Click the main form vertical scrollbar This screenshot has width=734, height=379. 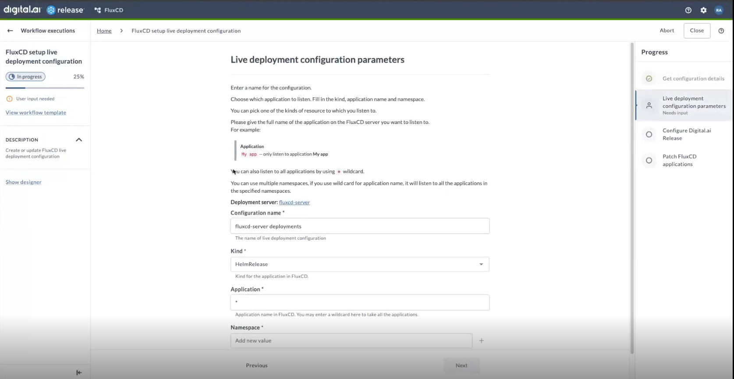pos(632,198)
